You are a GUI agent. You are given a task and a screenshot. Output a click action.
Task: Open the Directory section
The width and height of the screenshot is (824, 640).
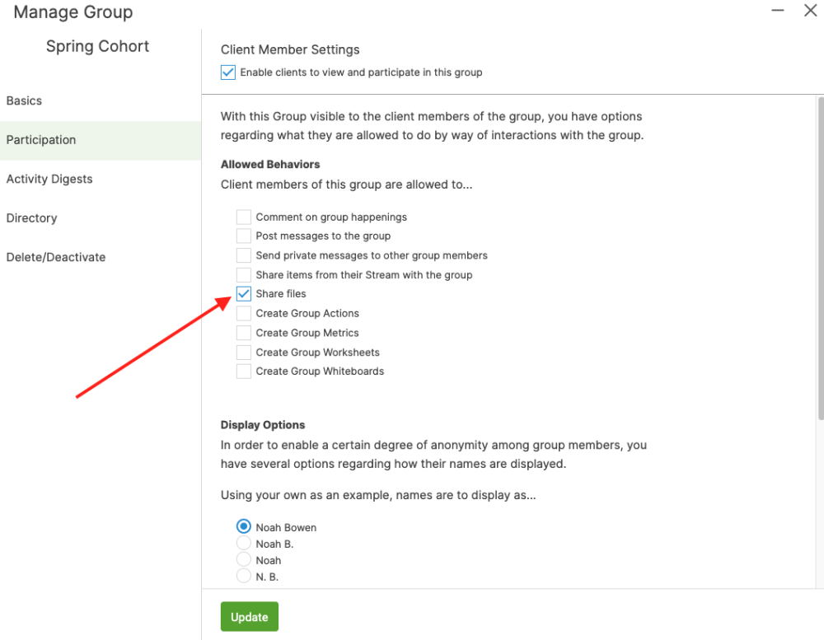tap(31, 218)
